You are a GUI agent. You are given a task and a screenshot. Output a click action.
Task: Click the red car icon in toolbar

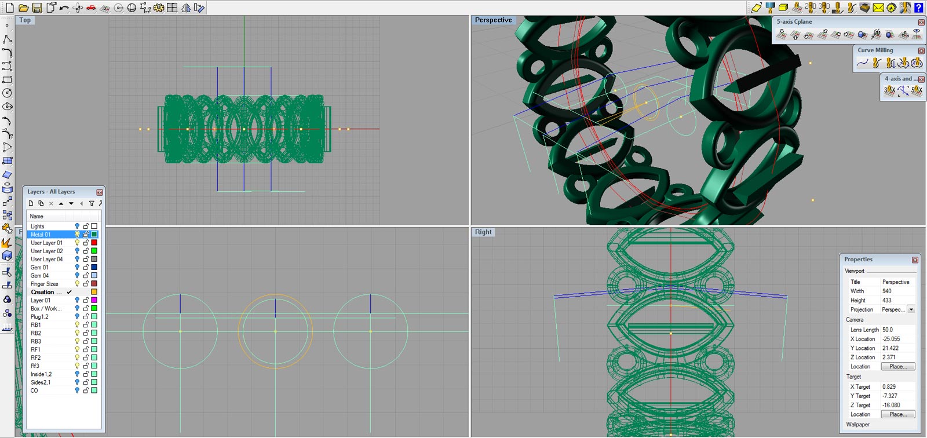(x=91, y=8)
